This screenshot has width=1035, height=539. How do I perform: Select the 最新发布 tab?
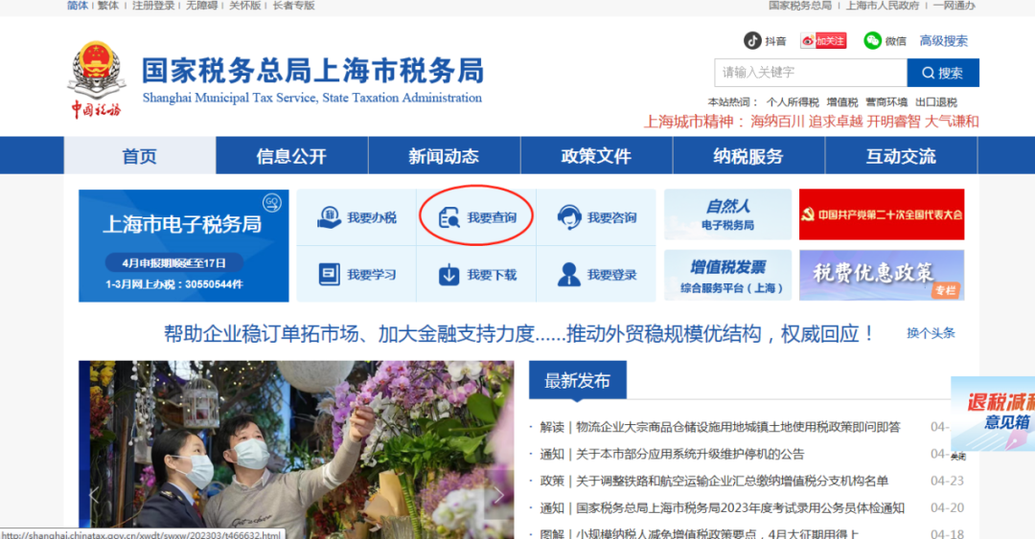[578, 380]
